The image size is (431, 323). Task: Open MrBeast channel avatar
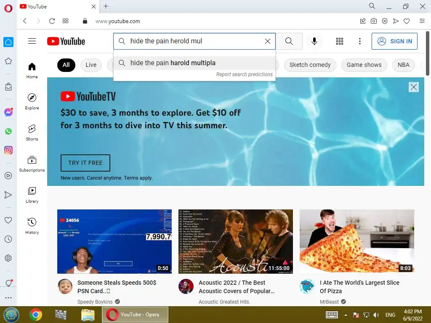point(307,286)
